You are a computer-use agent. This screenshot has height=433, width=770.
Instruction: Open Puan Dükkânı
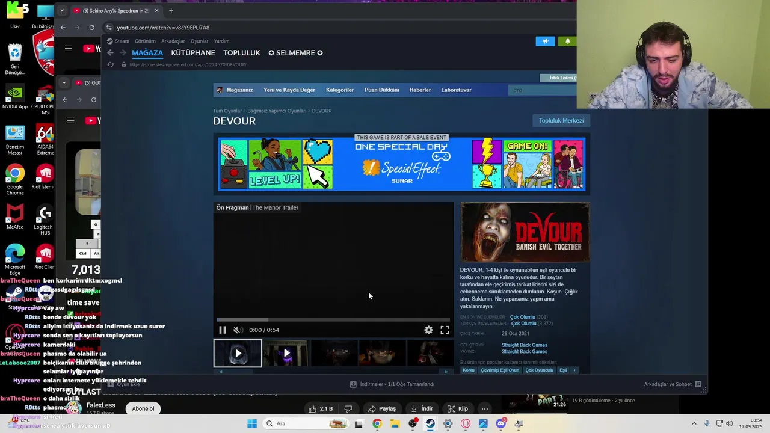point(382,90)
